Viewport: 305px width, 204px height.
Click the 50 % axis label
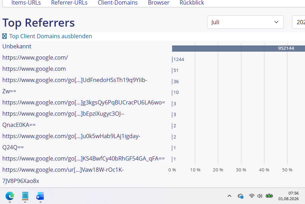tap(287, 170)
